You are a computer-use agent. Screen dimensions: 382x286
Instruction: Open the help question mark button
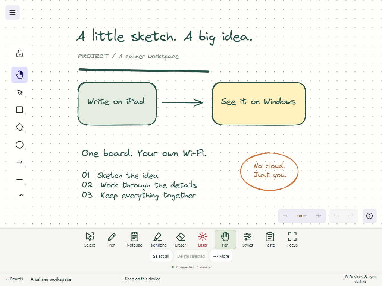[x=369, y=216]
